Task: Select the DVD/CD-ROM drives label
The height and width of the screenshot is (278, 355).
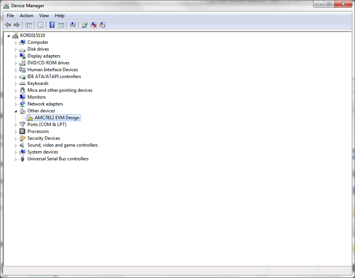Action: 48,63
